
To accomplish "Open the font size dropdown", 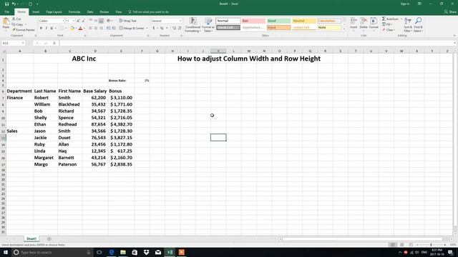I will pyautogui.click(x=73, y=21).
